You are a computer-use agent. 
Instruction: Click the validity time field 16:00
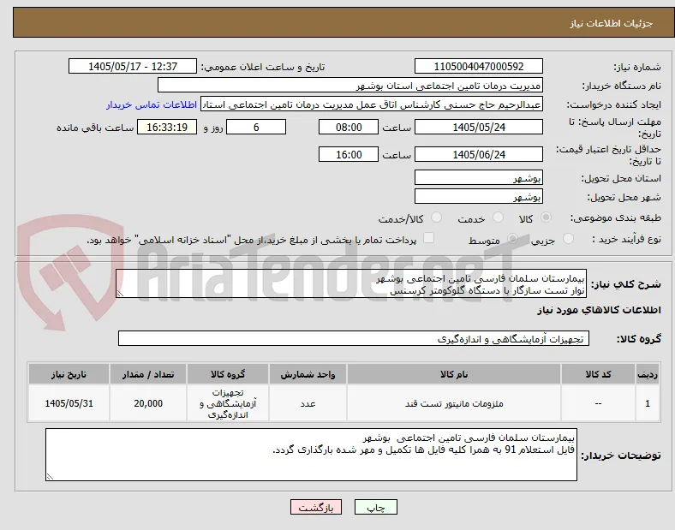(x=349, y=154)
